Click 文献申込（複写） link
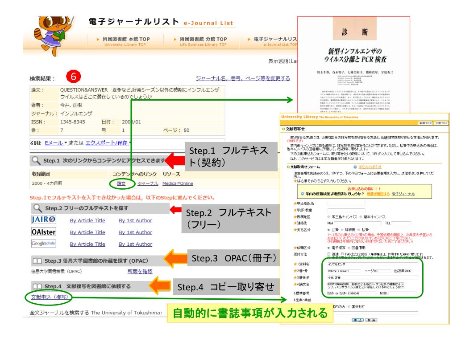The image size is (457, 342). [x=50, y=297]
